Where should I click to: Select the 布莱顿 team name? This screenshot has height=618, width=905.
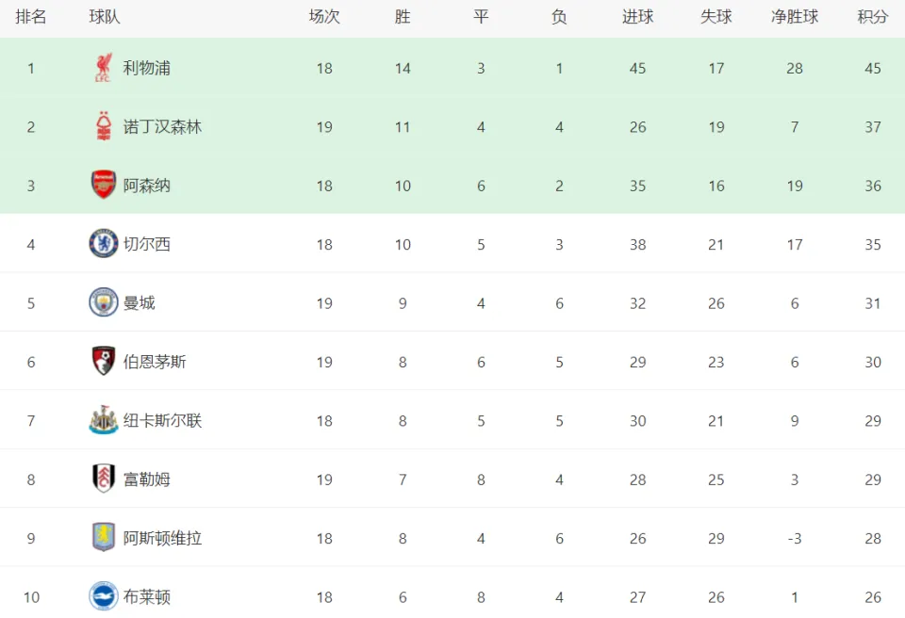tap(147, 596)
